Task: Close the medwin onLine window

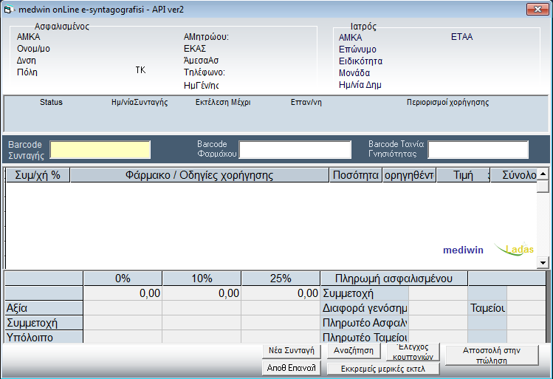Action: [537, 9]
